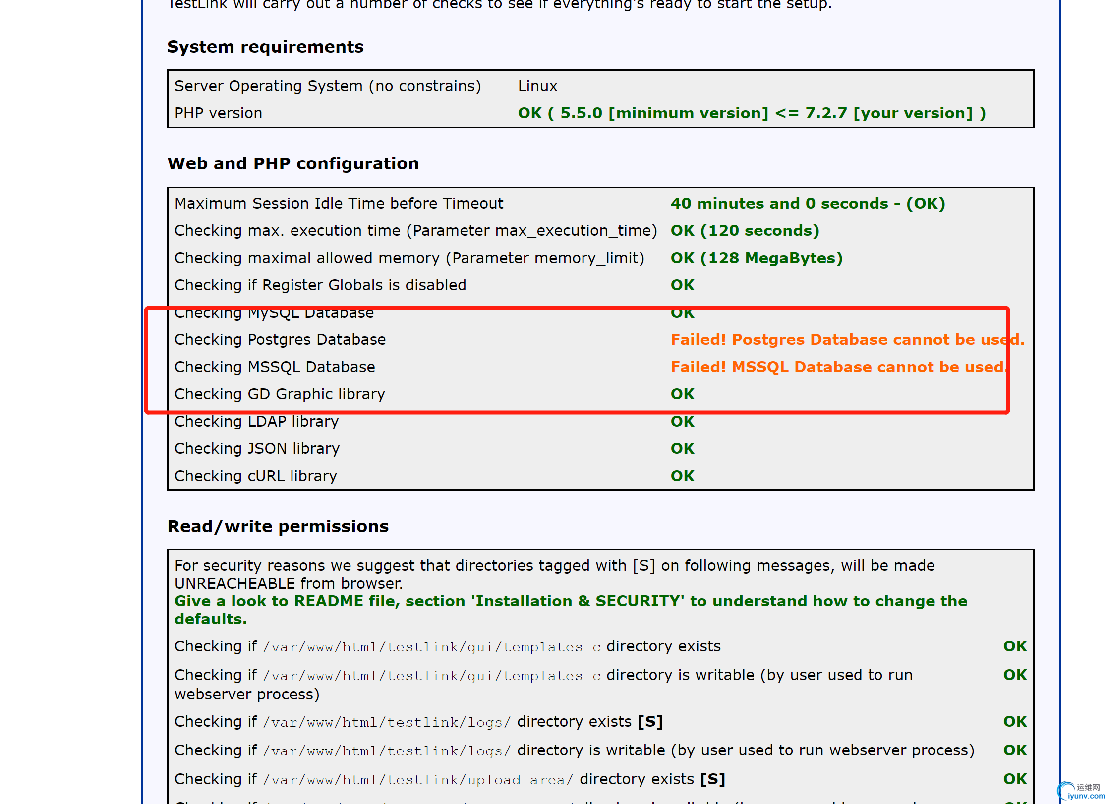The image size is (1108, 804).
Task: Click OK result for GD Graphic library
Action: [682, 394]
